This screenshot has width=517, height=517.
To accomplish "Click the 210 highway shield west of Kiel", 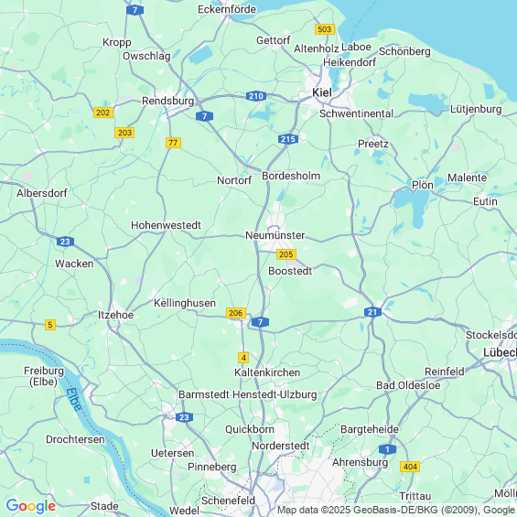I will (256, 96).
